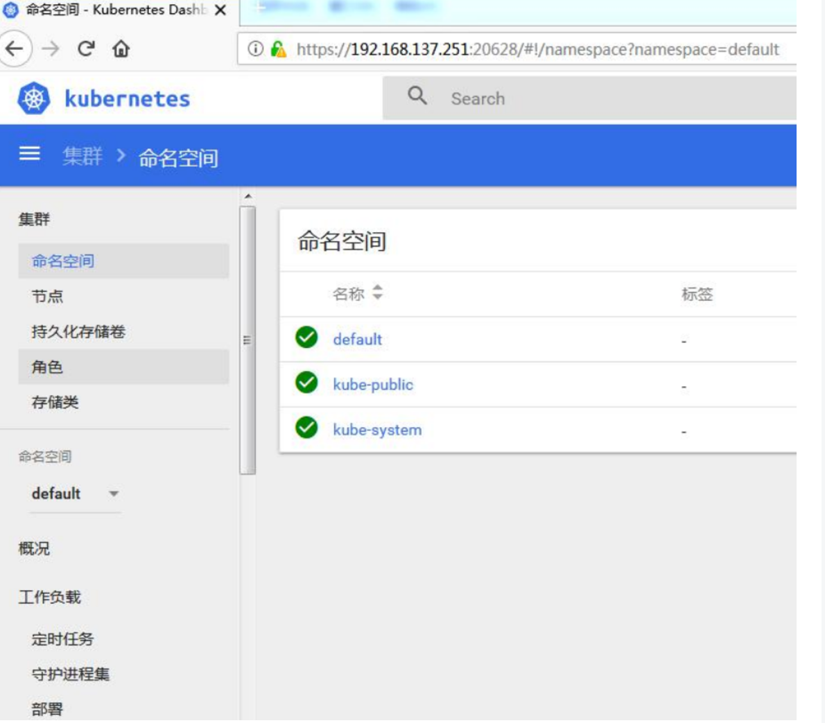The height and width of the screenshot is (723, 825).
Task: Click the Kubernetes helm logo icon
Action: (x=34, y=98)
